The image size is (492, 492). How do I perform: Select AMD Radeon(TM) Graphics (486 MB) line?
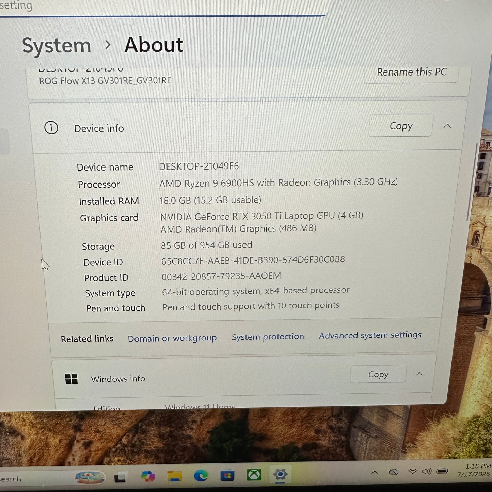[238, 228]
